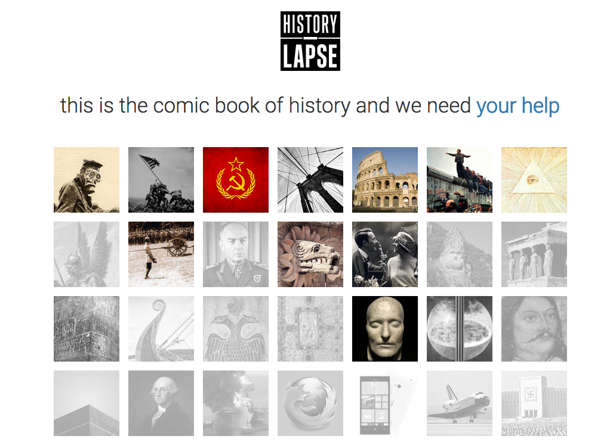Open the Viking ship prow image
Screen dimensions: 616x442
click(161, 329)
